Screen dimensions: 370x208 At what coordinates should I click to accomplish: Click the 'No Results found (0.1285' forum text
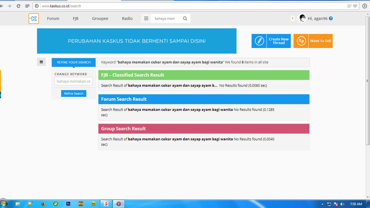click(254, 110)
